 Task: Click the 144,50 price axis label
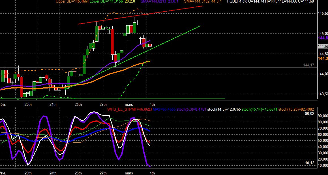pos(323,54)
